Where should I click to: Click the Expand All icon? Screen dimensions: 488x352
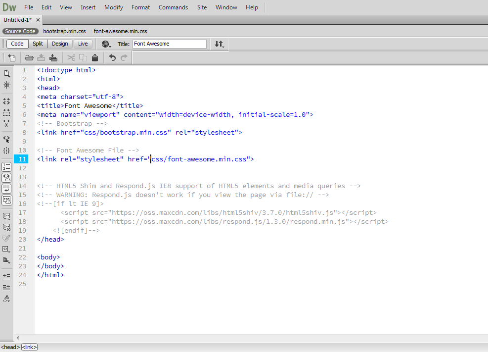click(x=6, y=123)
